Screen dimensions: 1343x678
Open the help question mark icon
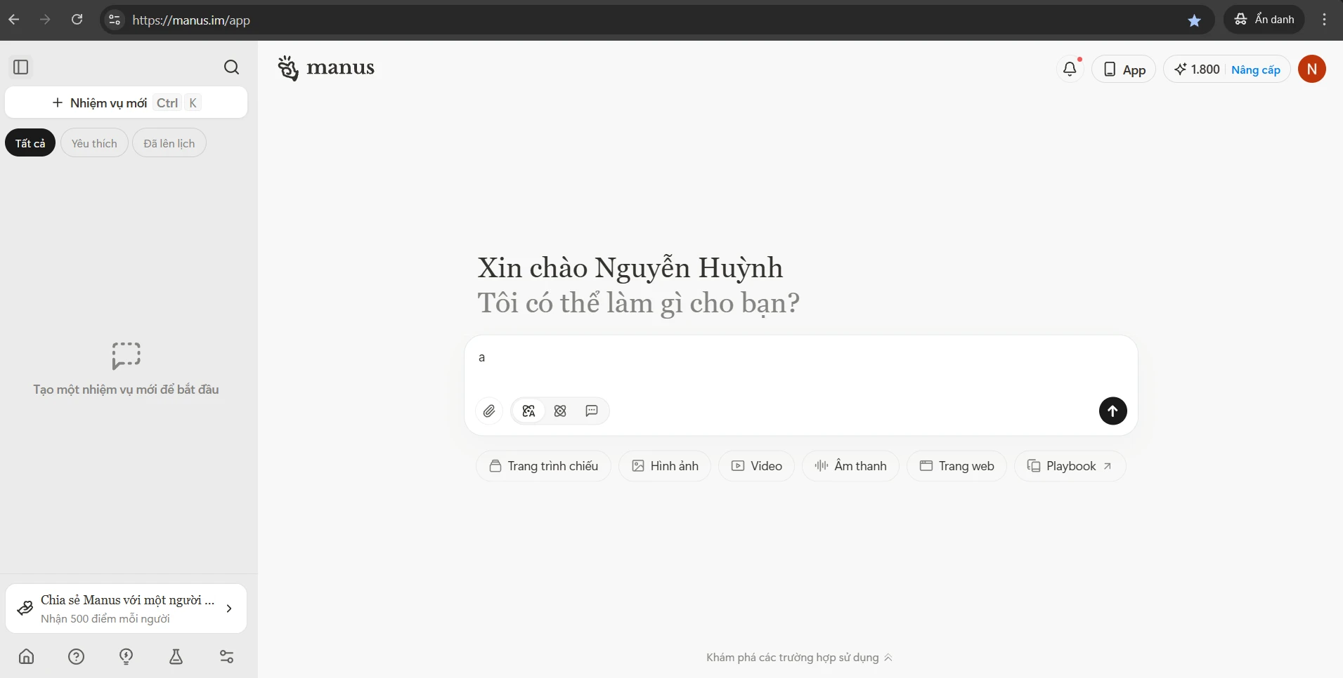(x=76, y=656)
